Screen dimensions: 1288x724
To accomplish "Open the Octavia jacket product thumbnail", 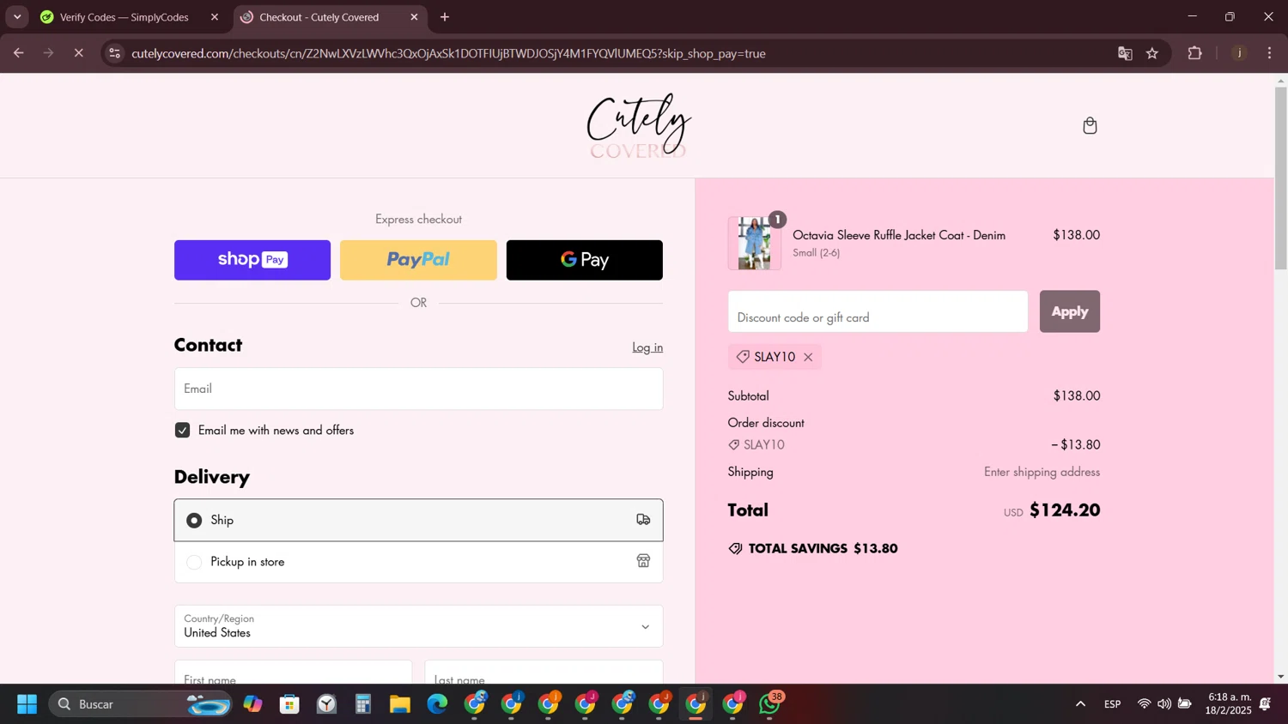I will click(755, 243).
